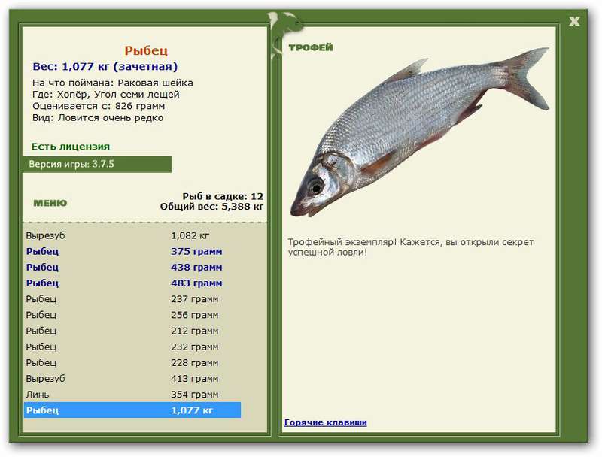
Task: Click the Вес: 1,077 кг (зачетная) line
Action: (105, 67)
